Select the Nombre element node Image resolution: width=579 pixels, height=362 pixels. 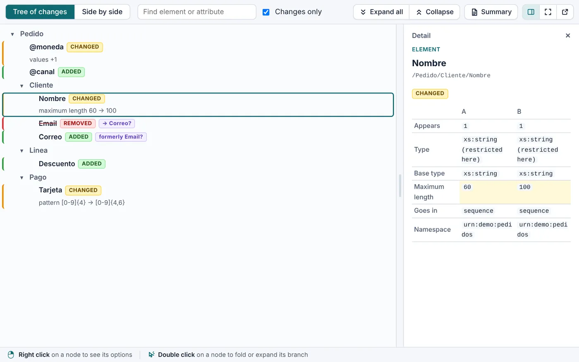198,105
